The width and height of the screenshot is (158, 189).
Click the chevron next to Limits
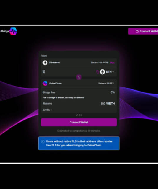pyautogui.click(x=51, y=110)
